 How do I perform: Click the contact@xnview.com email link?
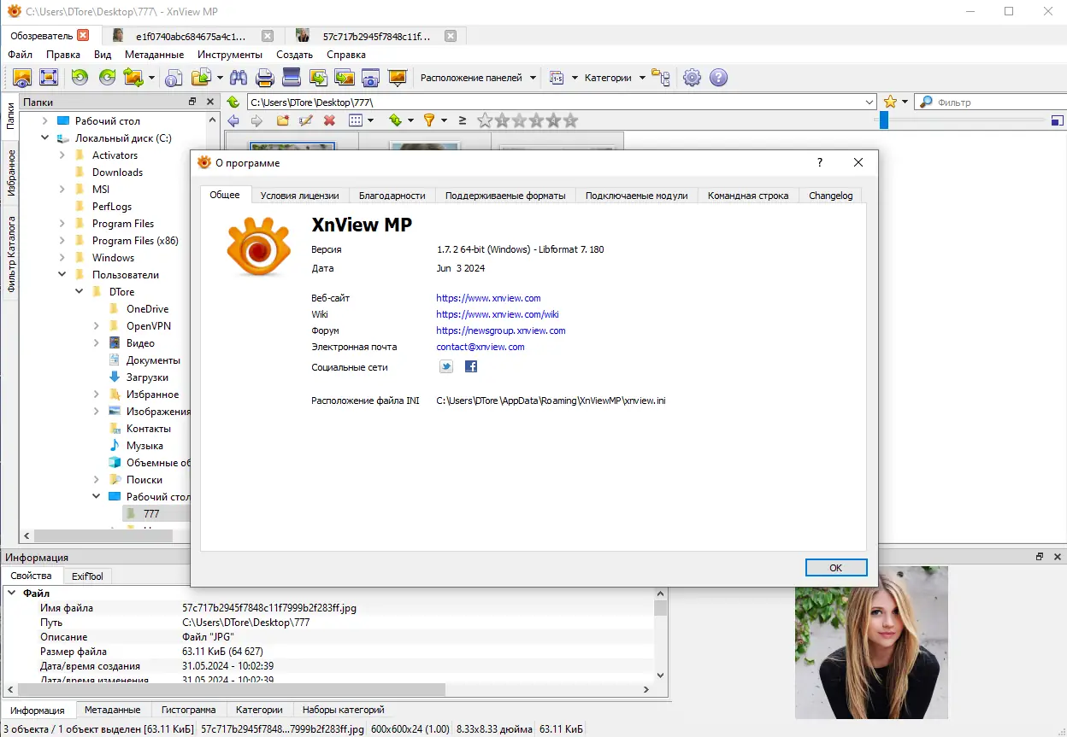click(x=480, y=347)
